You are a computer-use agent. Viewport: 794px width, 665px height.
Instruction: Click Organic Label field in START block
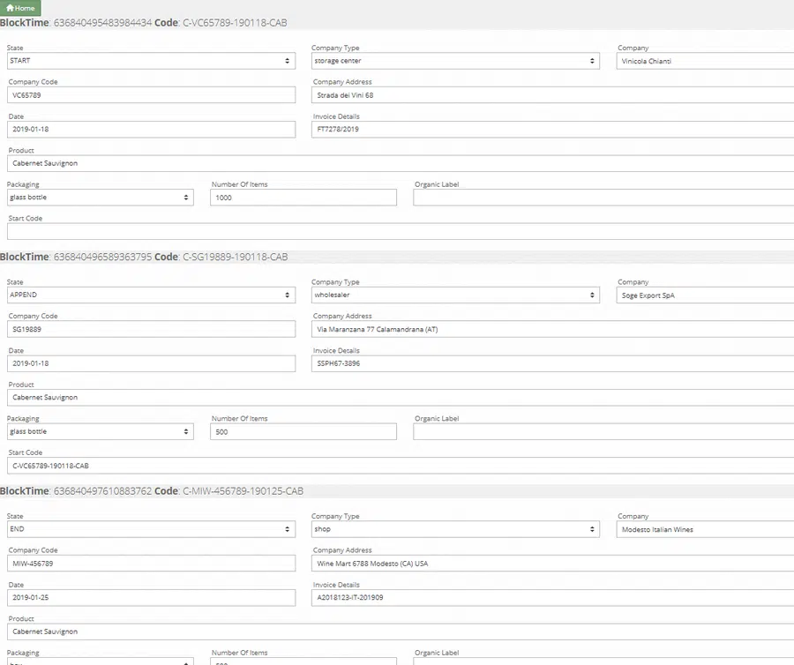click(x=603, y=198)
